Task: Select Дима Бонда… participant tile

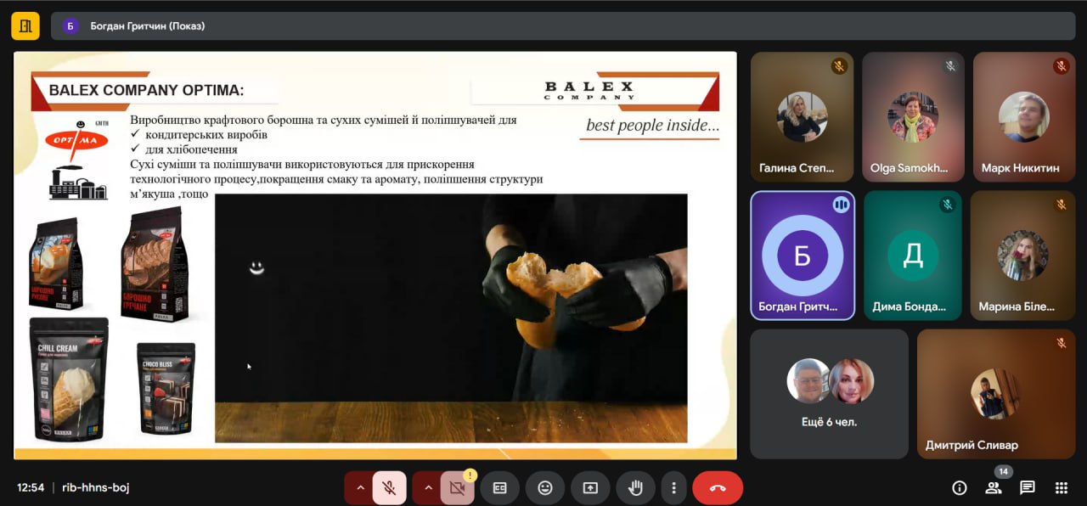Action: 913,255
